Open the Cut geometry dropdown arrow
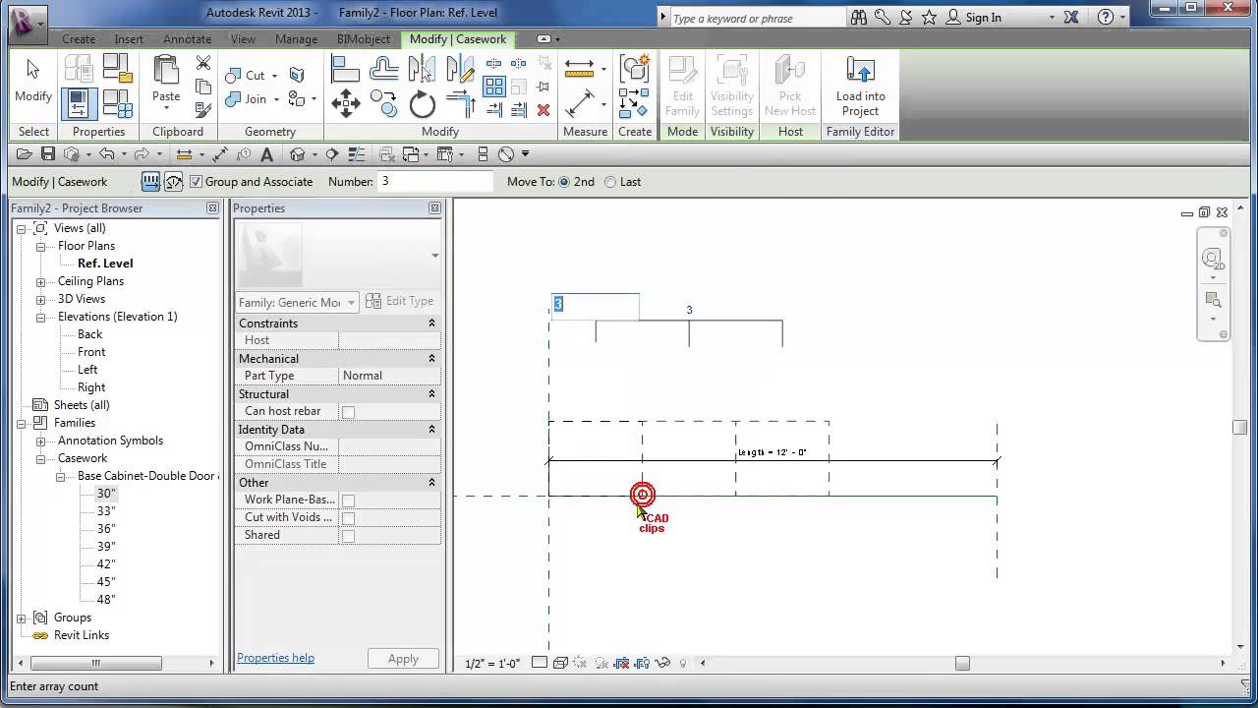 tap(274, 76)
